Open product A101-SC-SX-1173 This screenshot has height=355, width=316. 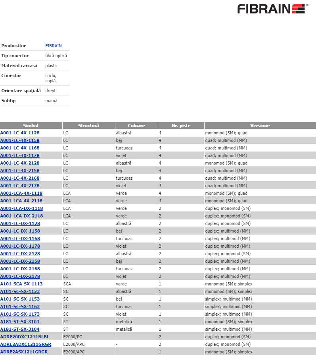tap(20, 314)
